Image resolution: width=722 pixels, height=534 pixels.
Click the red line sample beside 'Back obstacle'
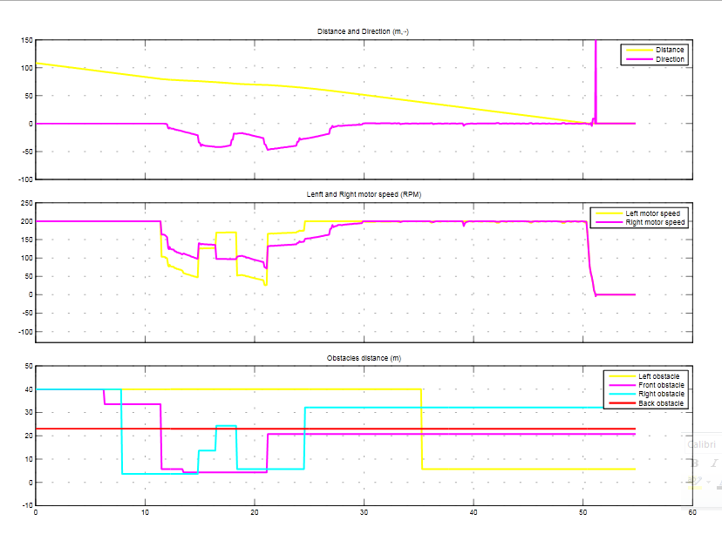622,403
